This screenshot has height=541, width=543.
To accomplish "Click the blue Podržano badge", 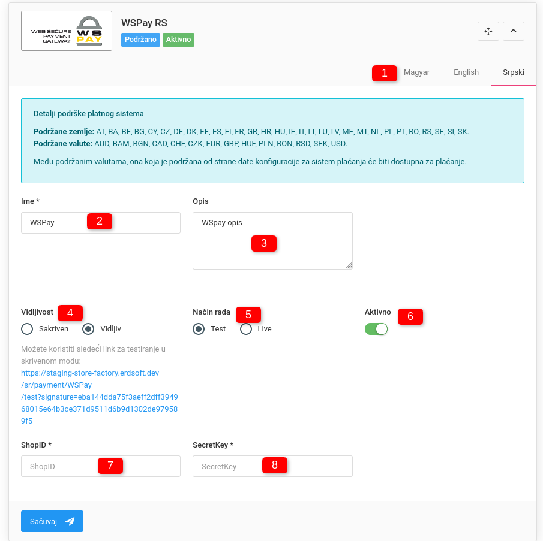I will click(x=140, y=40).
